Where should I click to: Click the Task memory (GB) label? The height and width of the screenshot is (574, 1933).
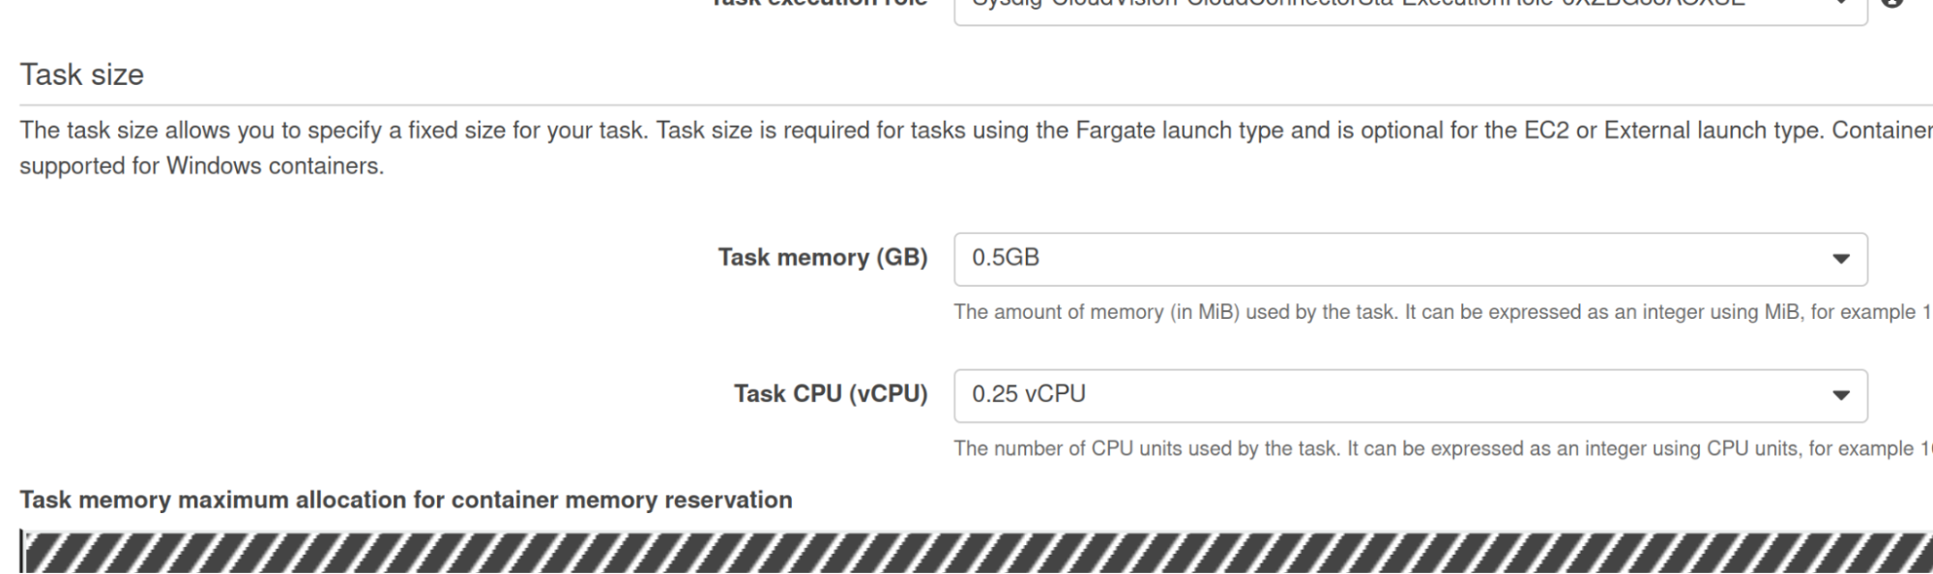(822, 257)
